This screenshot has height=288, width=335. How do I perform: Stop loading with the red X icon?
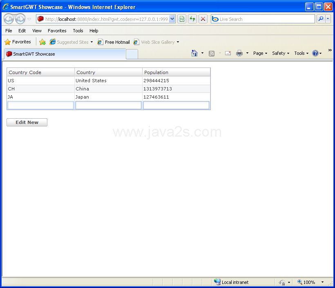tap(203, 19)
